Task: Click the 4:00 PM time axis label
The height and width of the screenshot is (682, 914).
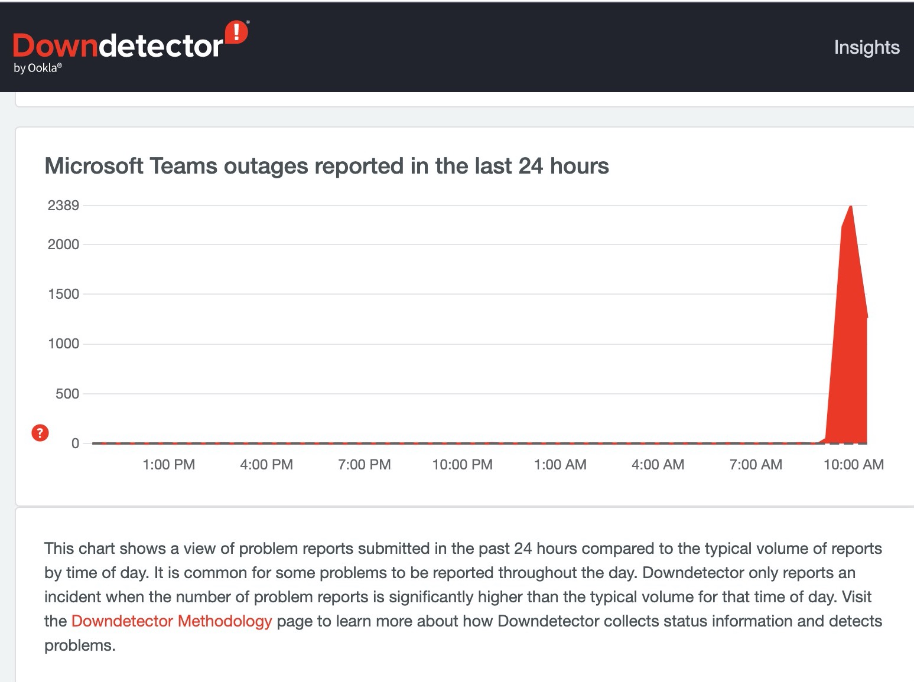Action: [x=266, y=465]
